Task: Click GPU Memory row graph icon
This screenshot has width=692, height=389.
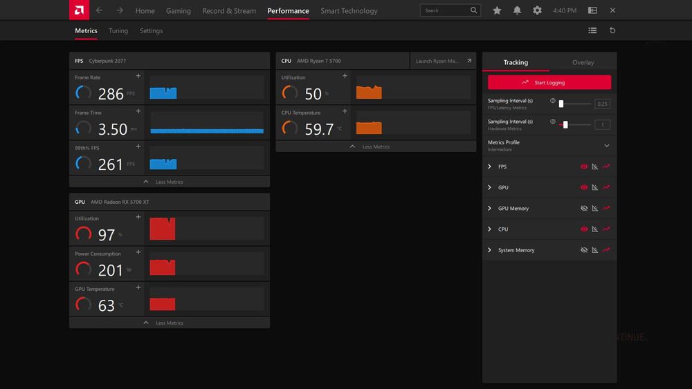Action: (595, 209)
